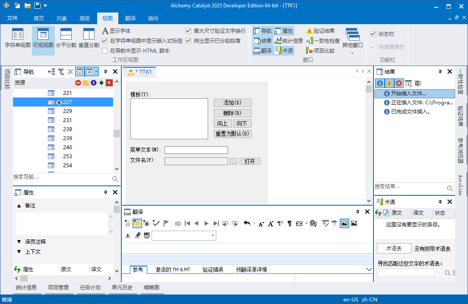Click the abc spell-check icon in 翻译 toolbar
The image size is (468, 304).
tap(146, 235)
